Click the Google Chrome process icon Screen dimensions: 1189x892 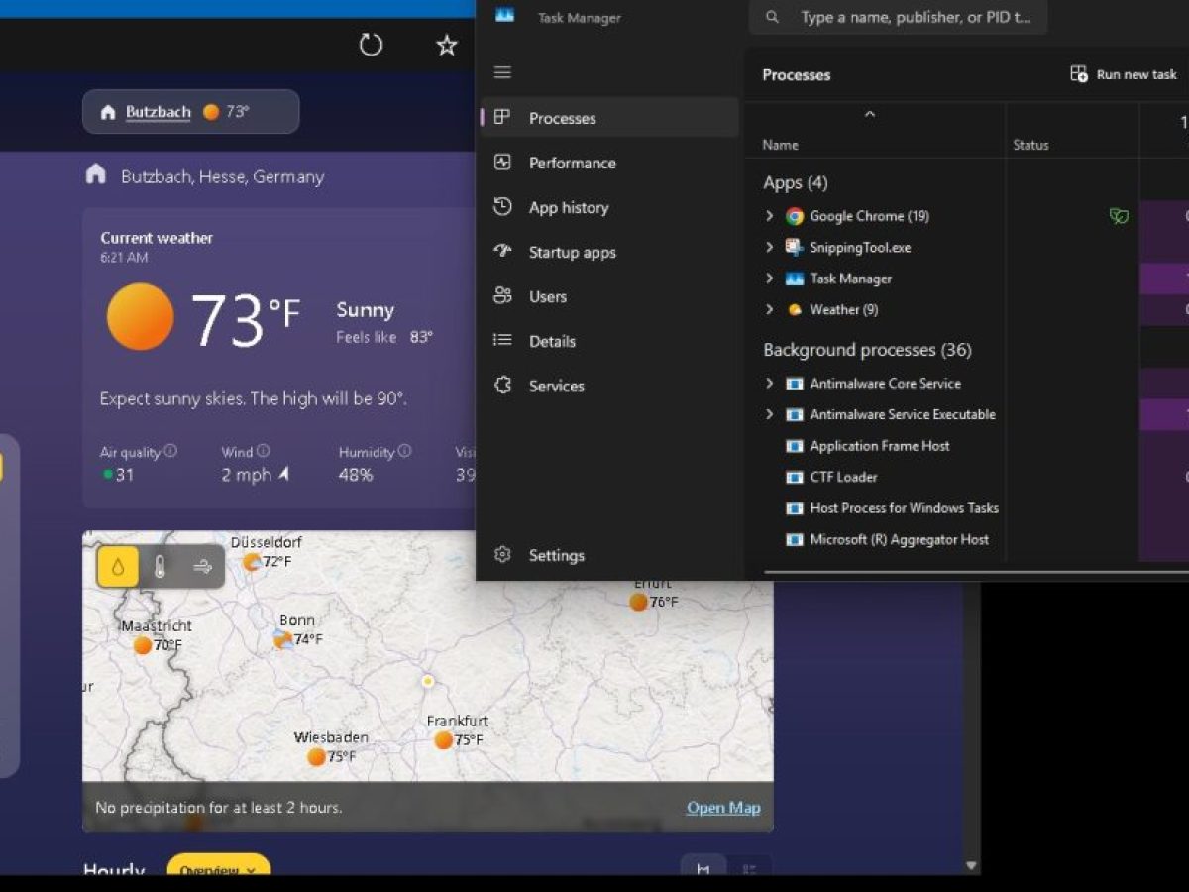point(795,216)
